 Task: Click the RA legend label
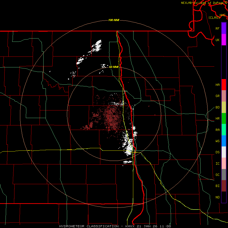pyautogui.click(x=217, y=130)
